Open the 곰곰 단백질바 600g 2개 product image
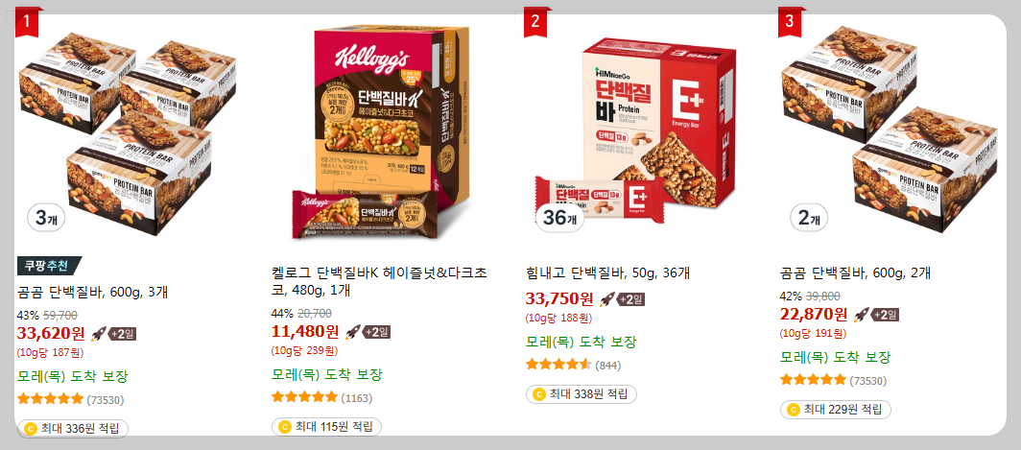1021x450 pixels. 890,130
